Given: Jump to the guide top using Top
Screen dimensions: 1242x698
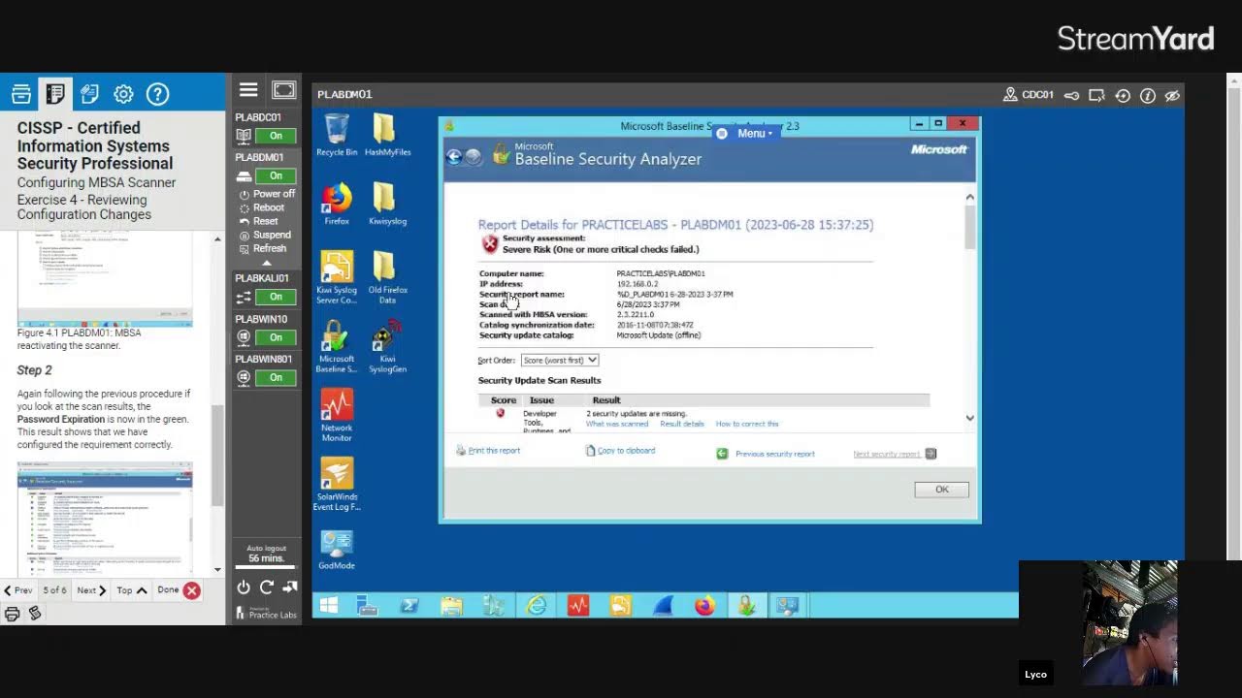Looking at the screenshot, I should (x=131, y=590).
